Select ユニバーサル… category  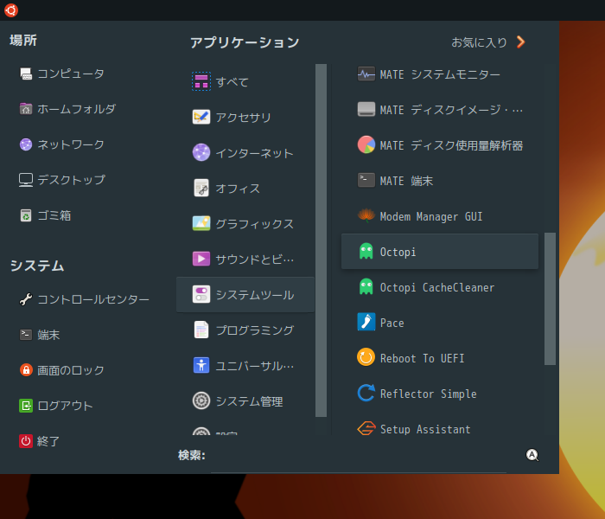coord(245,365)
